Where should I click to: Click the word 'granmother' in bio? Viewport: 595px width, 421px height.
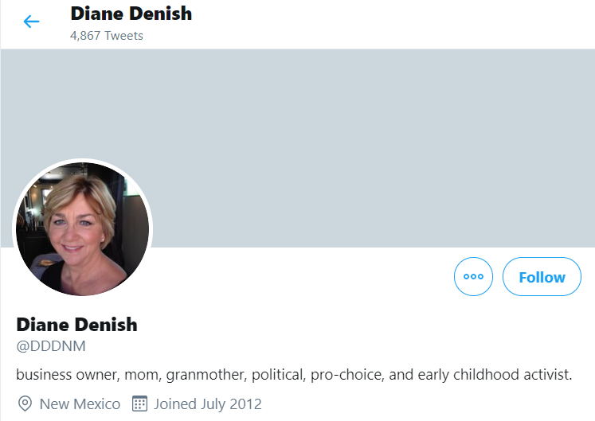tap(207, 375)
